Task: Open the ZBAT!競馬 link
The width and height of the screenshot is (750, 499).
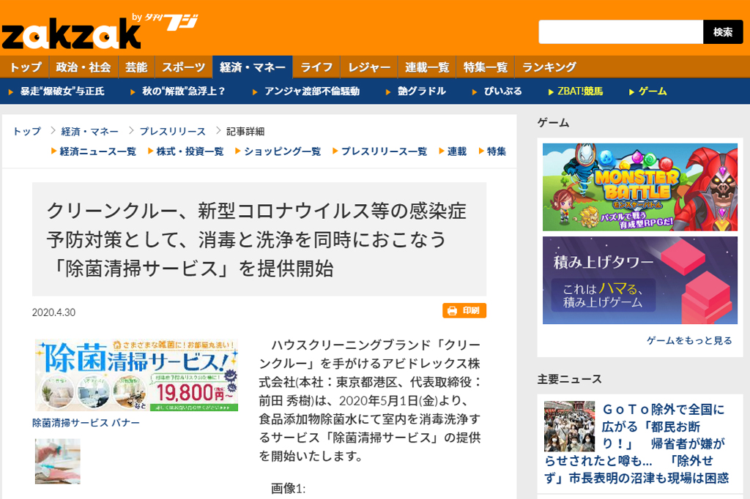Action: [x=580, y=91]
